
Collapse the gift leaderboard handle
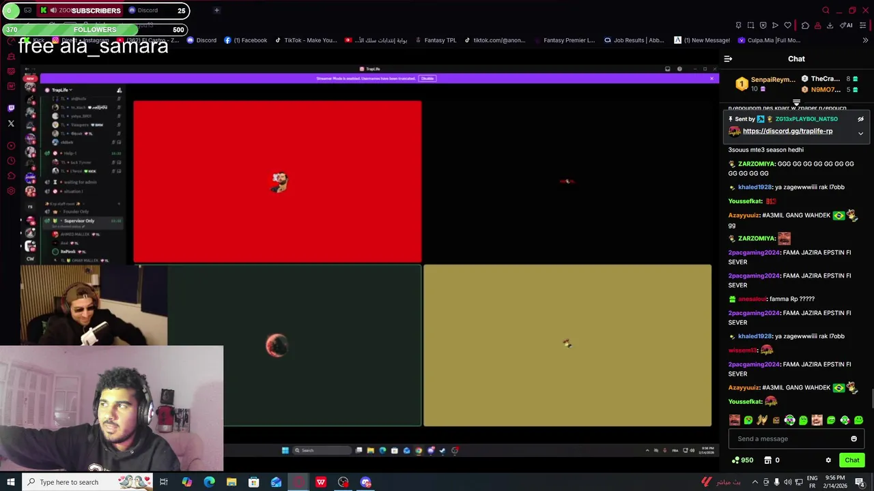click(796, 102)
